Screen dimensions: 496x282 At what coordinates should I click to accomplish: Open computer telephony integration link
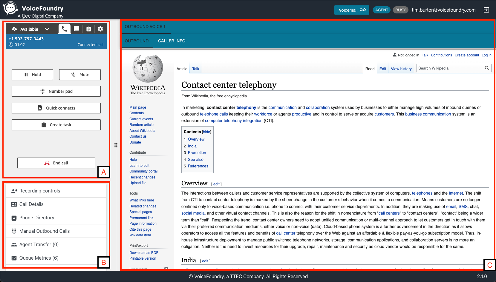click(234, 121)
